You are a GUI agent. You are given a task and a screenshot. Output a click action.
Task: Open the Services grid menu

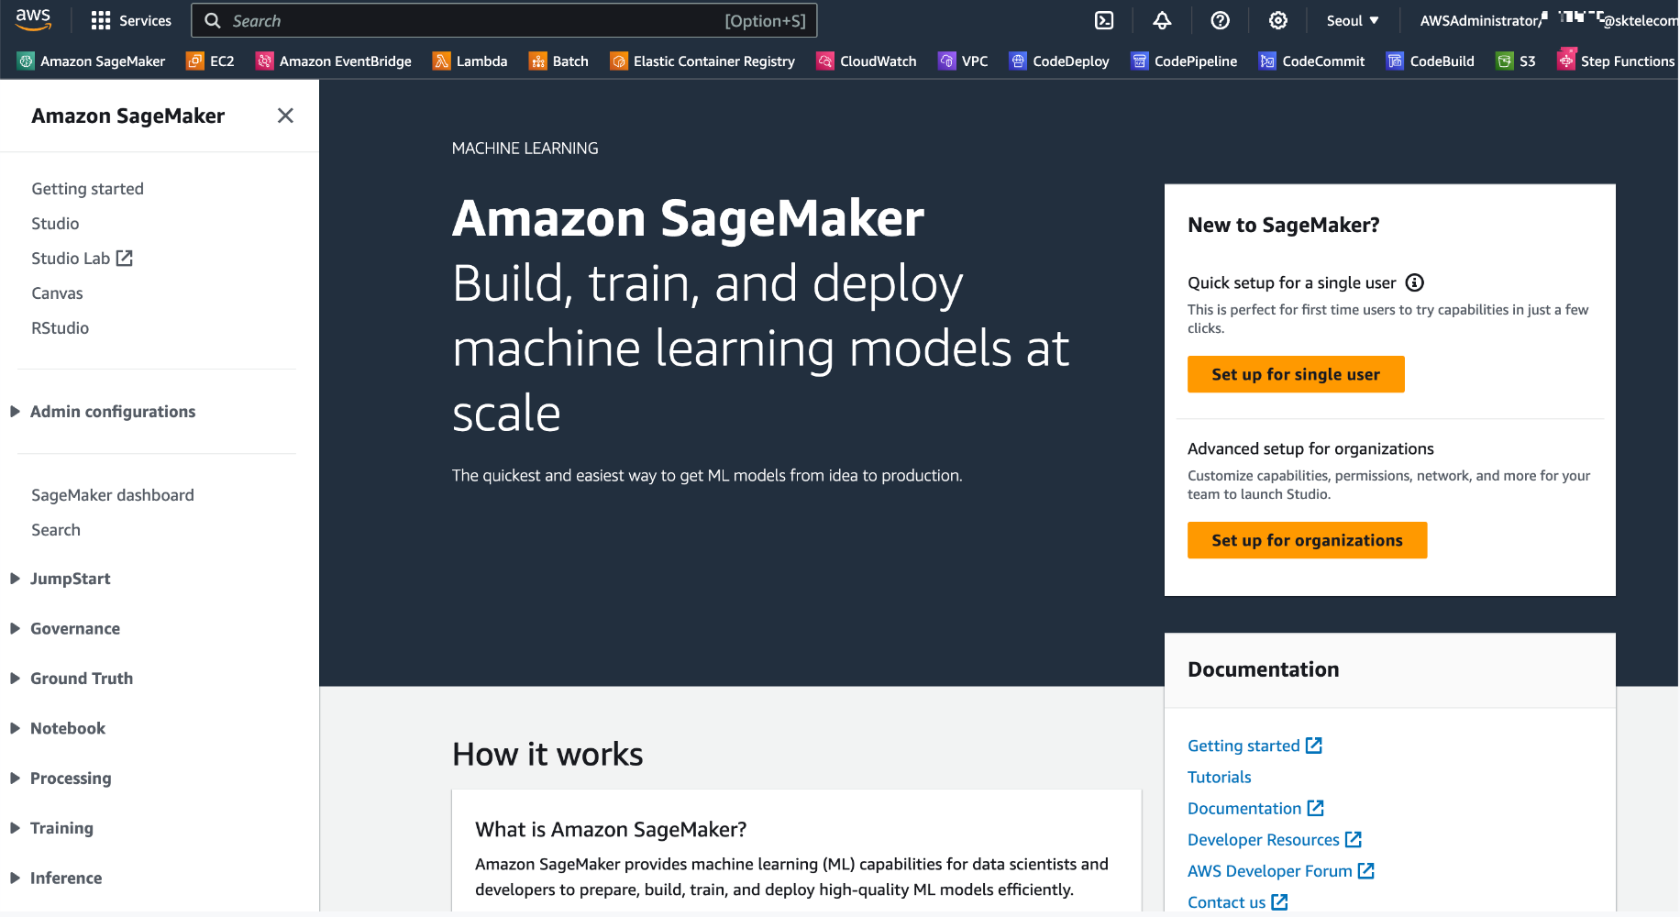(131, 20)
